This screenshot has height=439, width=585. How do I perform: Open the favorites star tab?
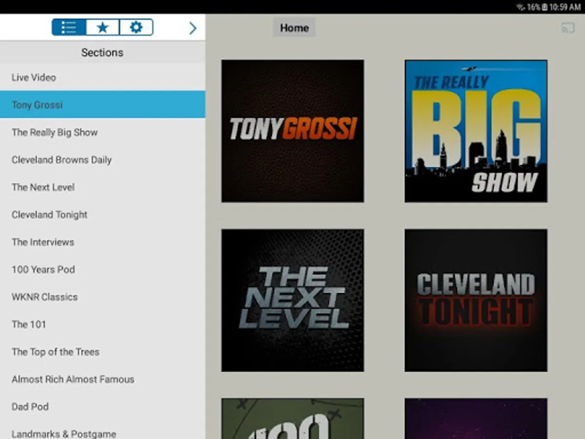102,27
